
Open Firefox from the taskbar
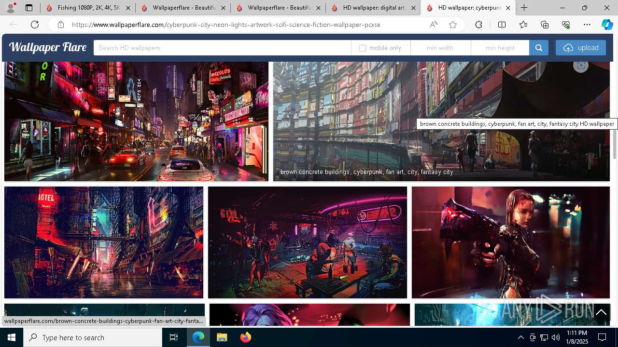[246, 337]
